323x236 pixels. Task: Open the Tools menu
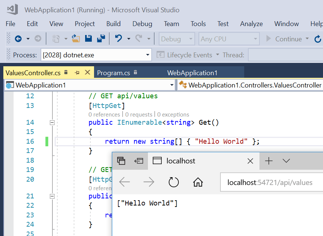[198, 24]
